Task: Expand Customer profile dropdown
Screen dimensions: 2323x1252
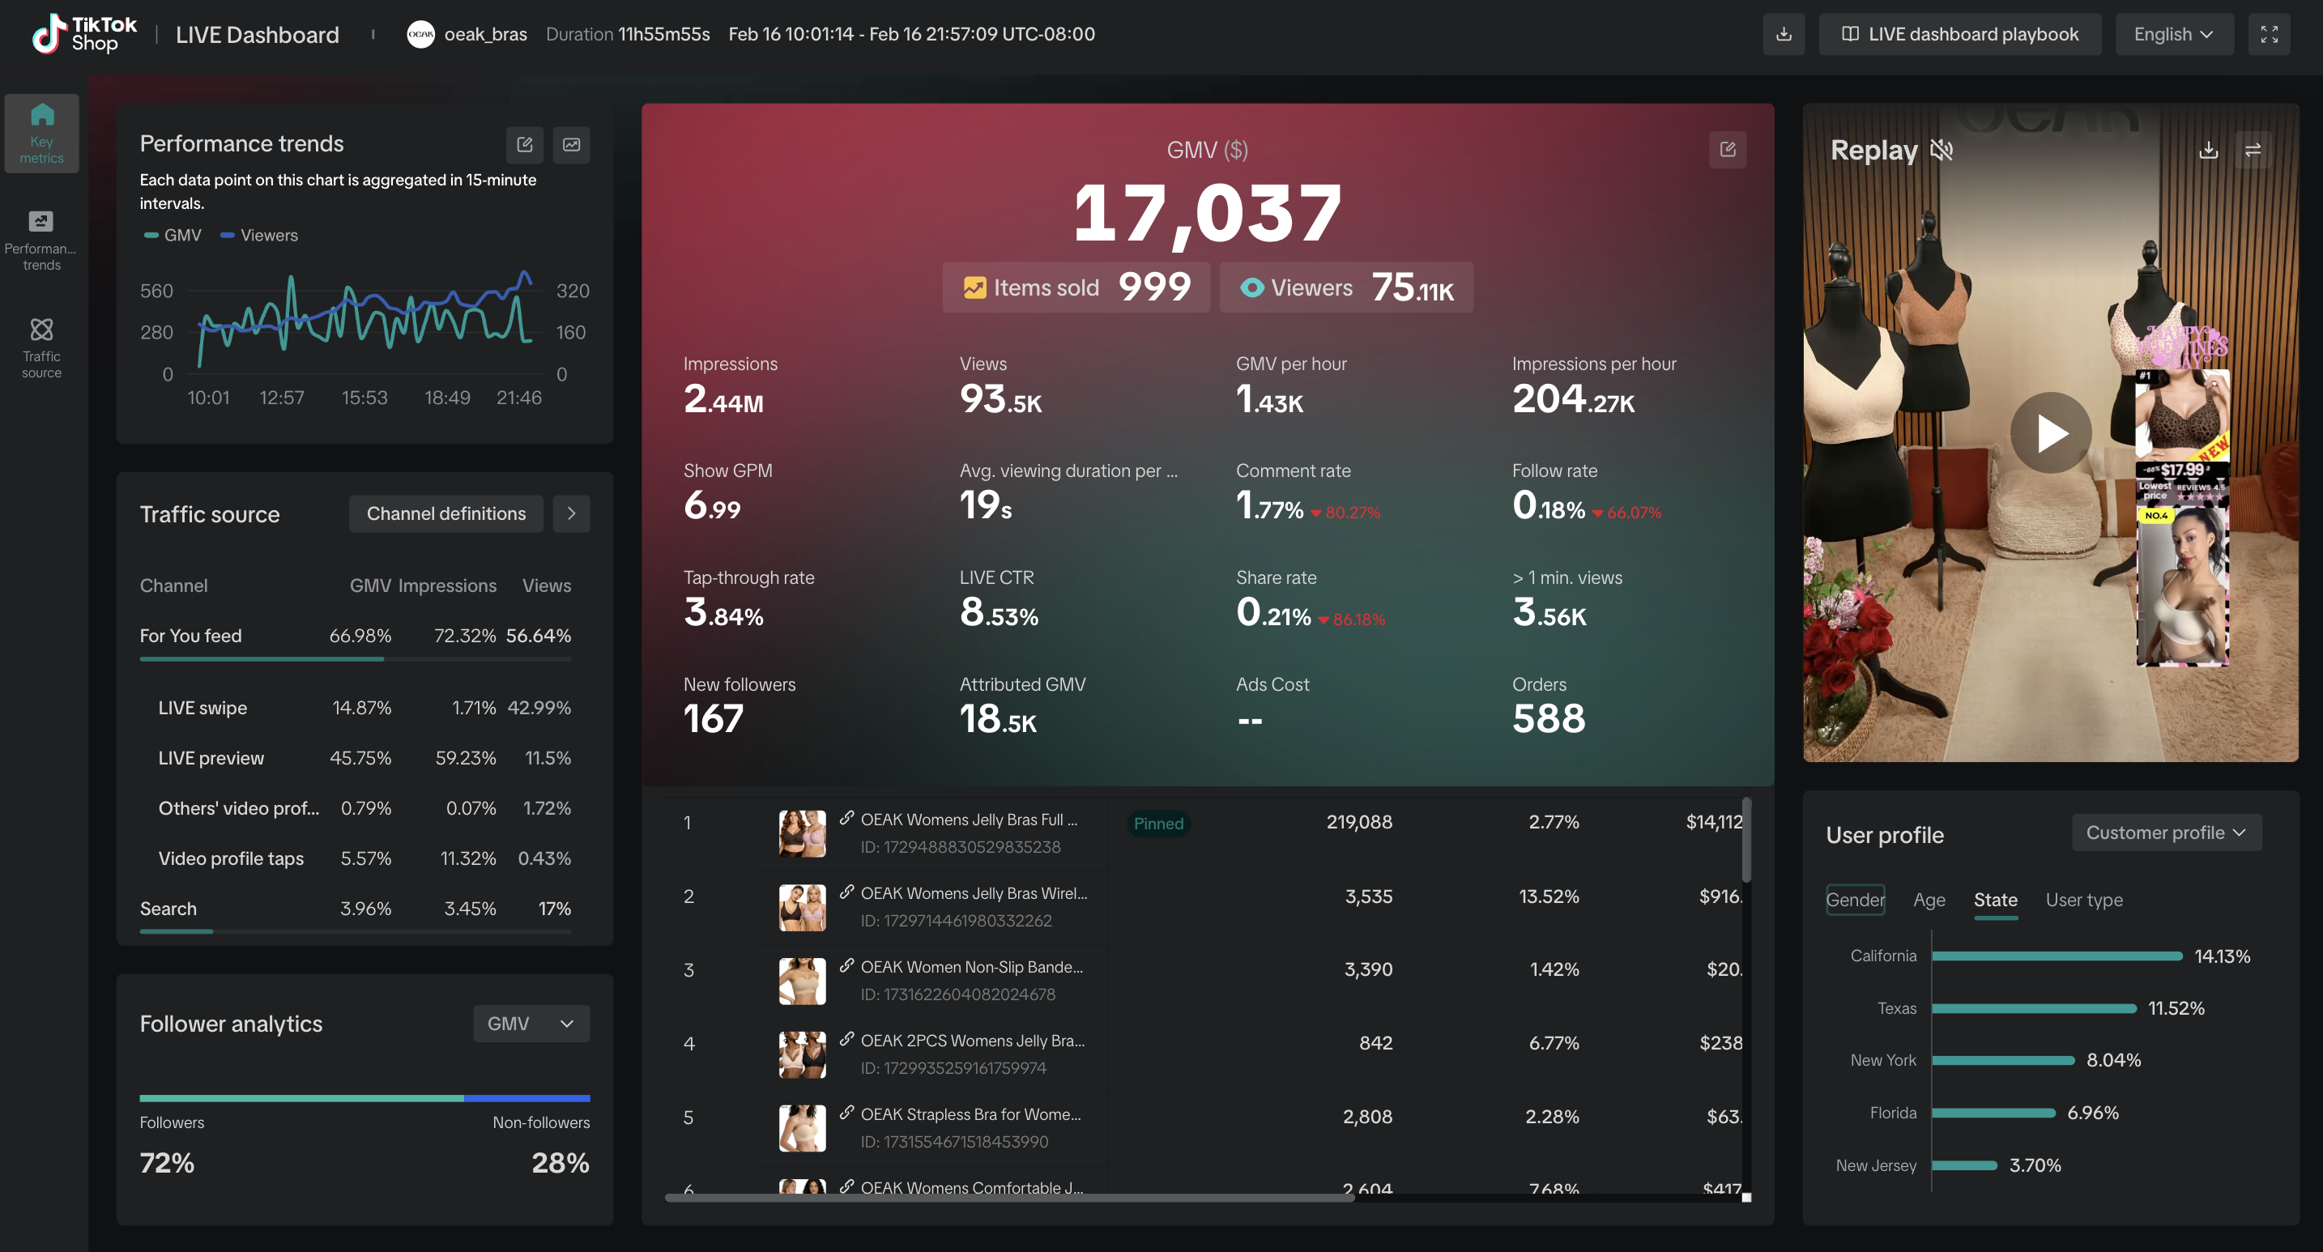Action: pyautogui.click(x=2166, y=832)
